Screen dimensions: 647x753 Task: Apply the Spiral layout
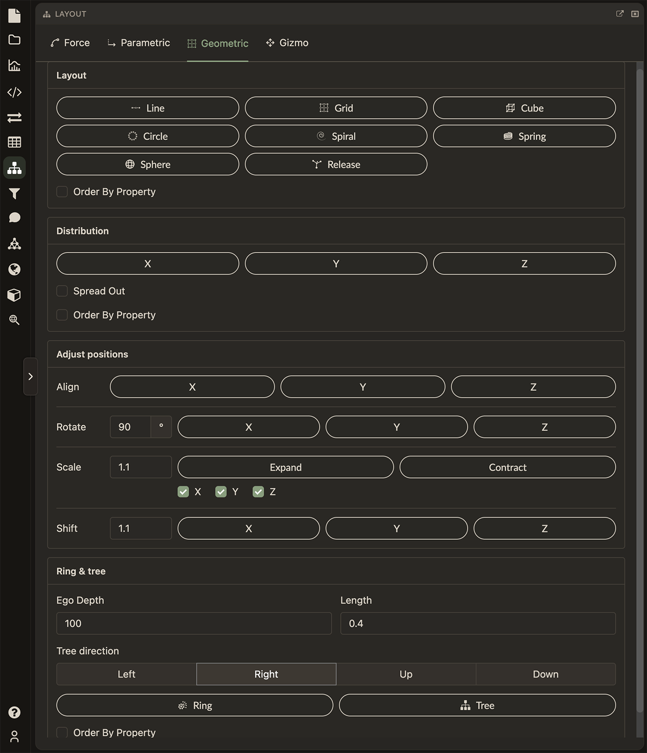(x=336, y=136)
